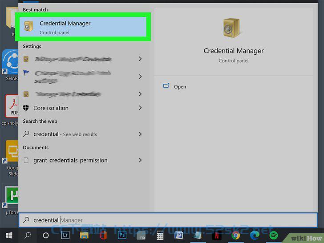Click the Open action for Credential Manager
Image resolution: width=324 pixels, height=243 pixels.
point(180,87)
